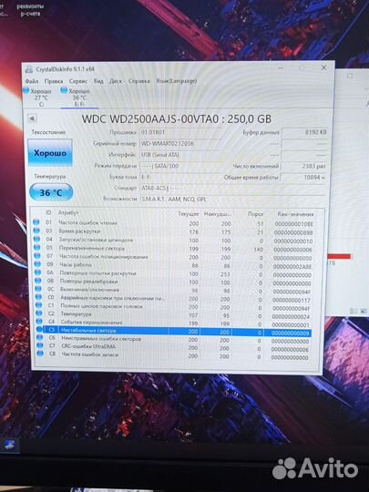Select the Неисправимые ошибки секторов row
369x492 pixels.
[x=173, y=340]
